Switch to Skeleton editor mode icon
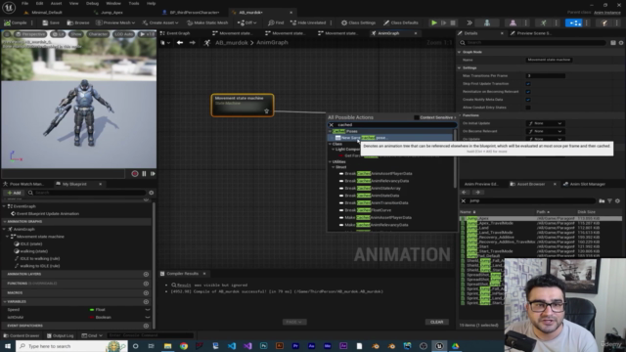 point(487,22)
